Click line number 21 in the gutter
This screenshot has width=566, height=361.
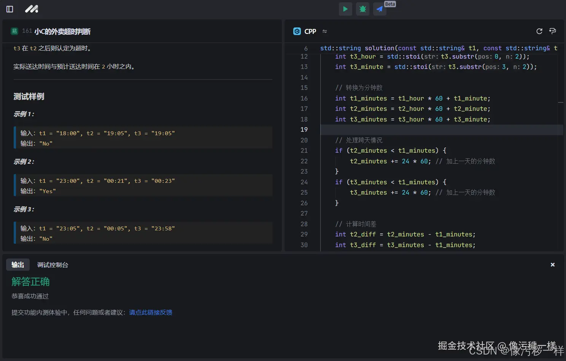tap(304, 151)
